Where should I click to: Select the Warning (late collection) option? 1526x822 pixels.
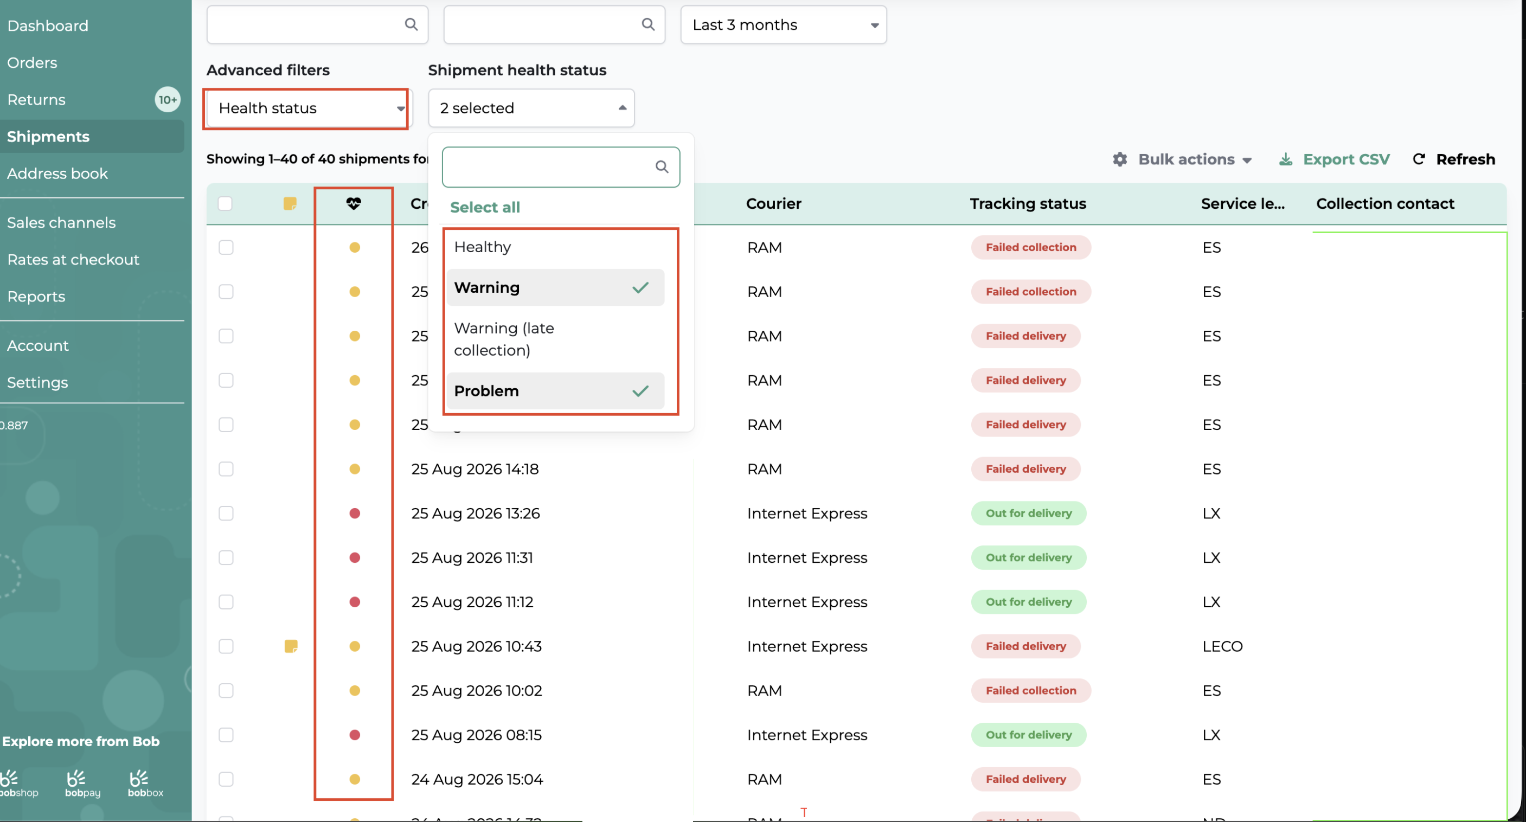click(x=556, y=339)
